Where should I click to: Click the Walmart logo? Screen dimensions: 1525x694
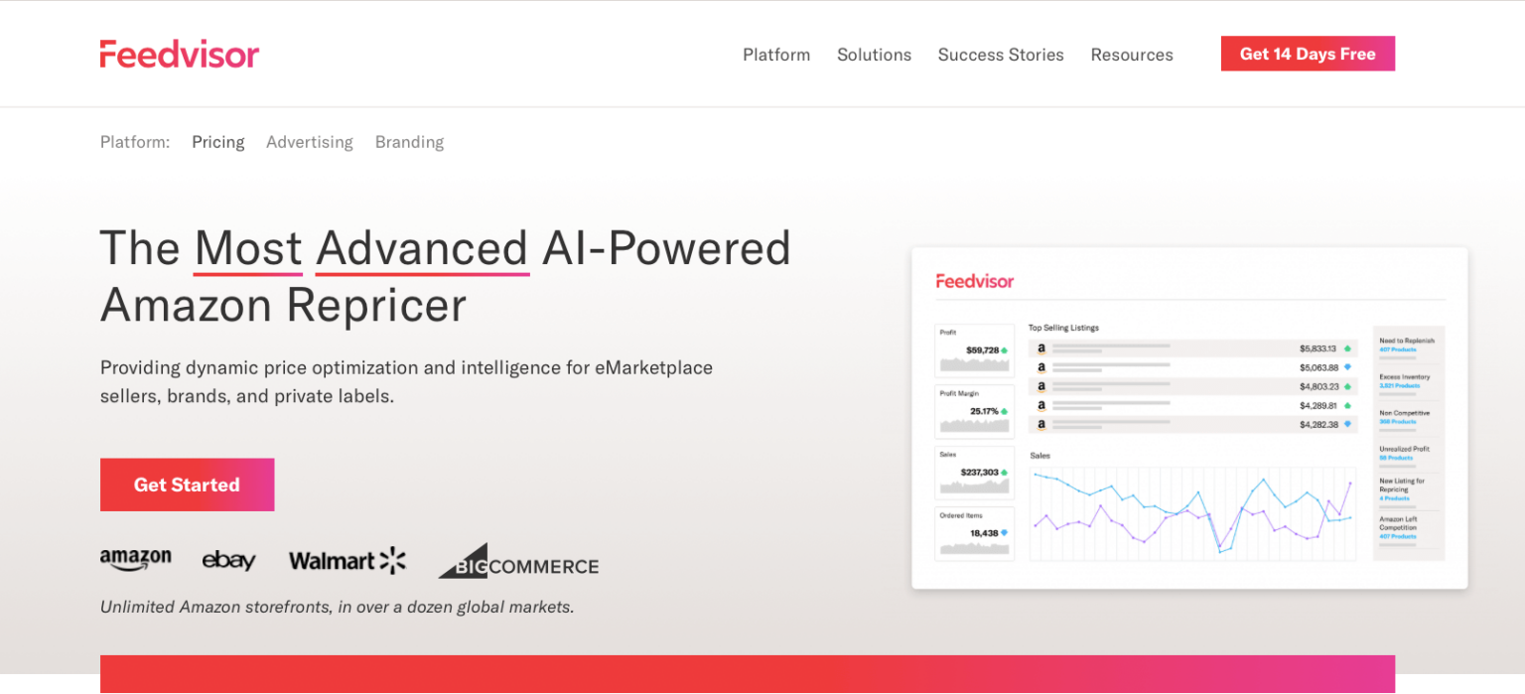coord(347,559)
